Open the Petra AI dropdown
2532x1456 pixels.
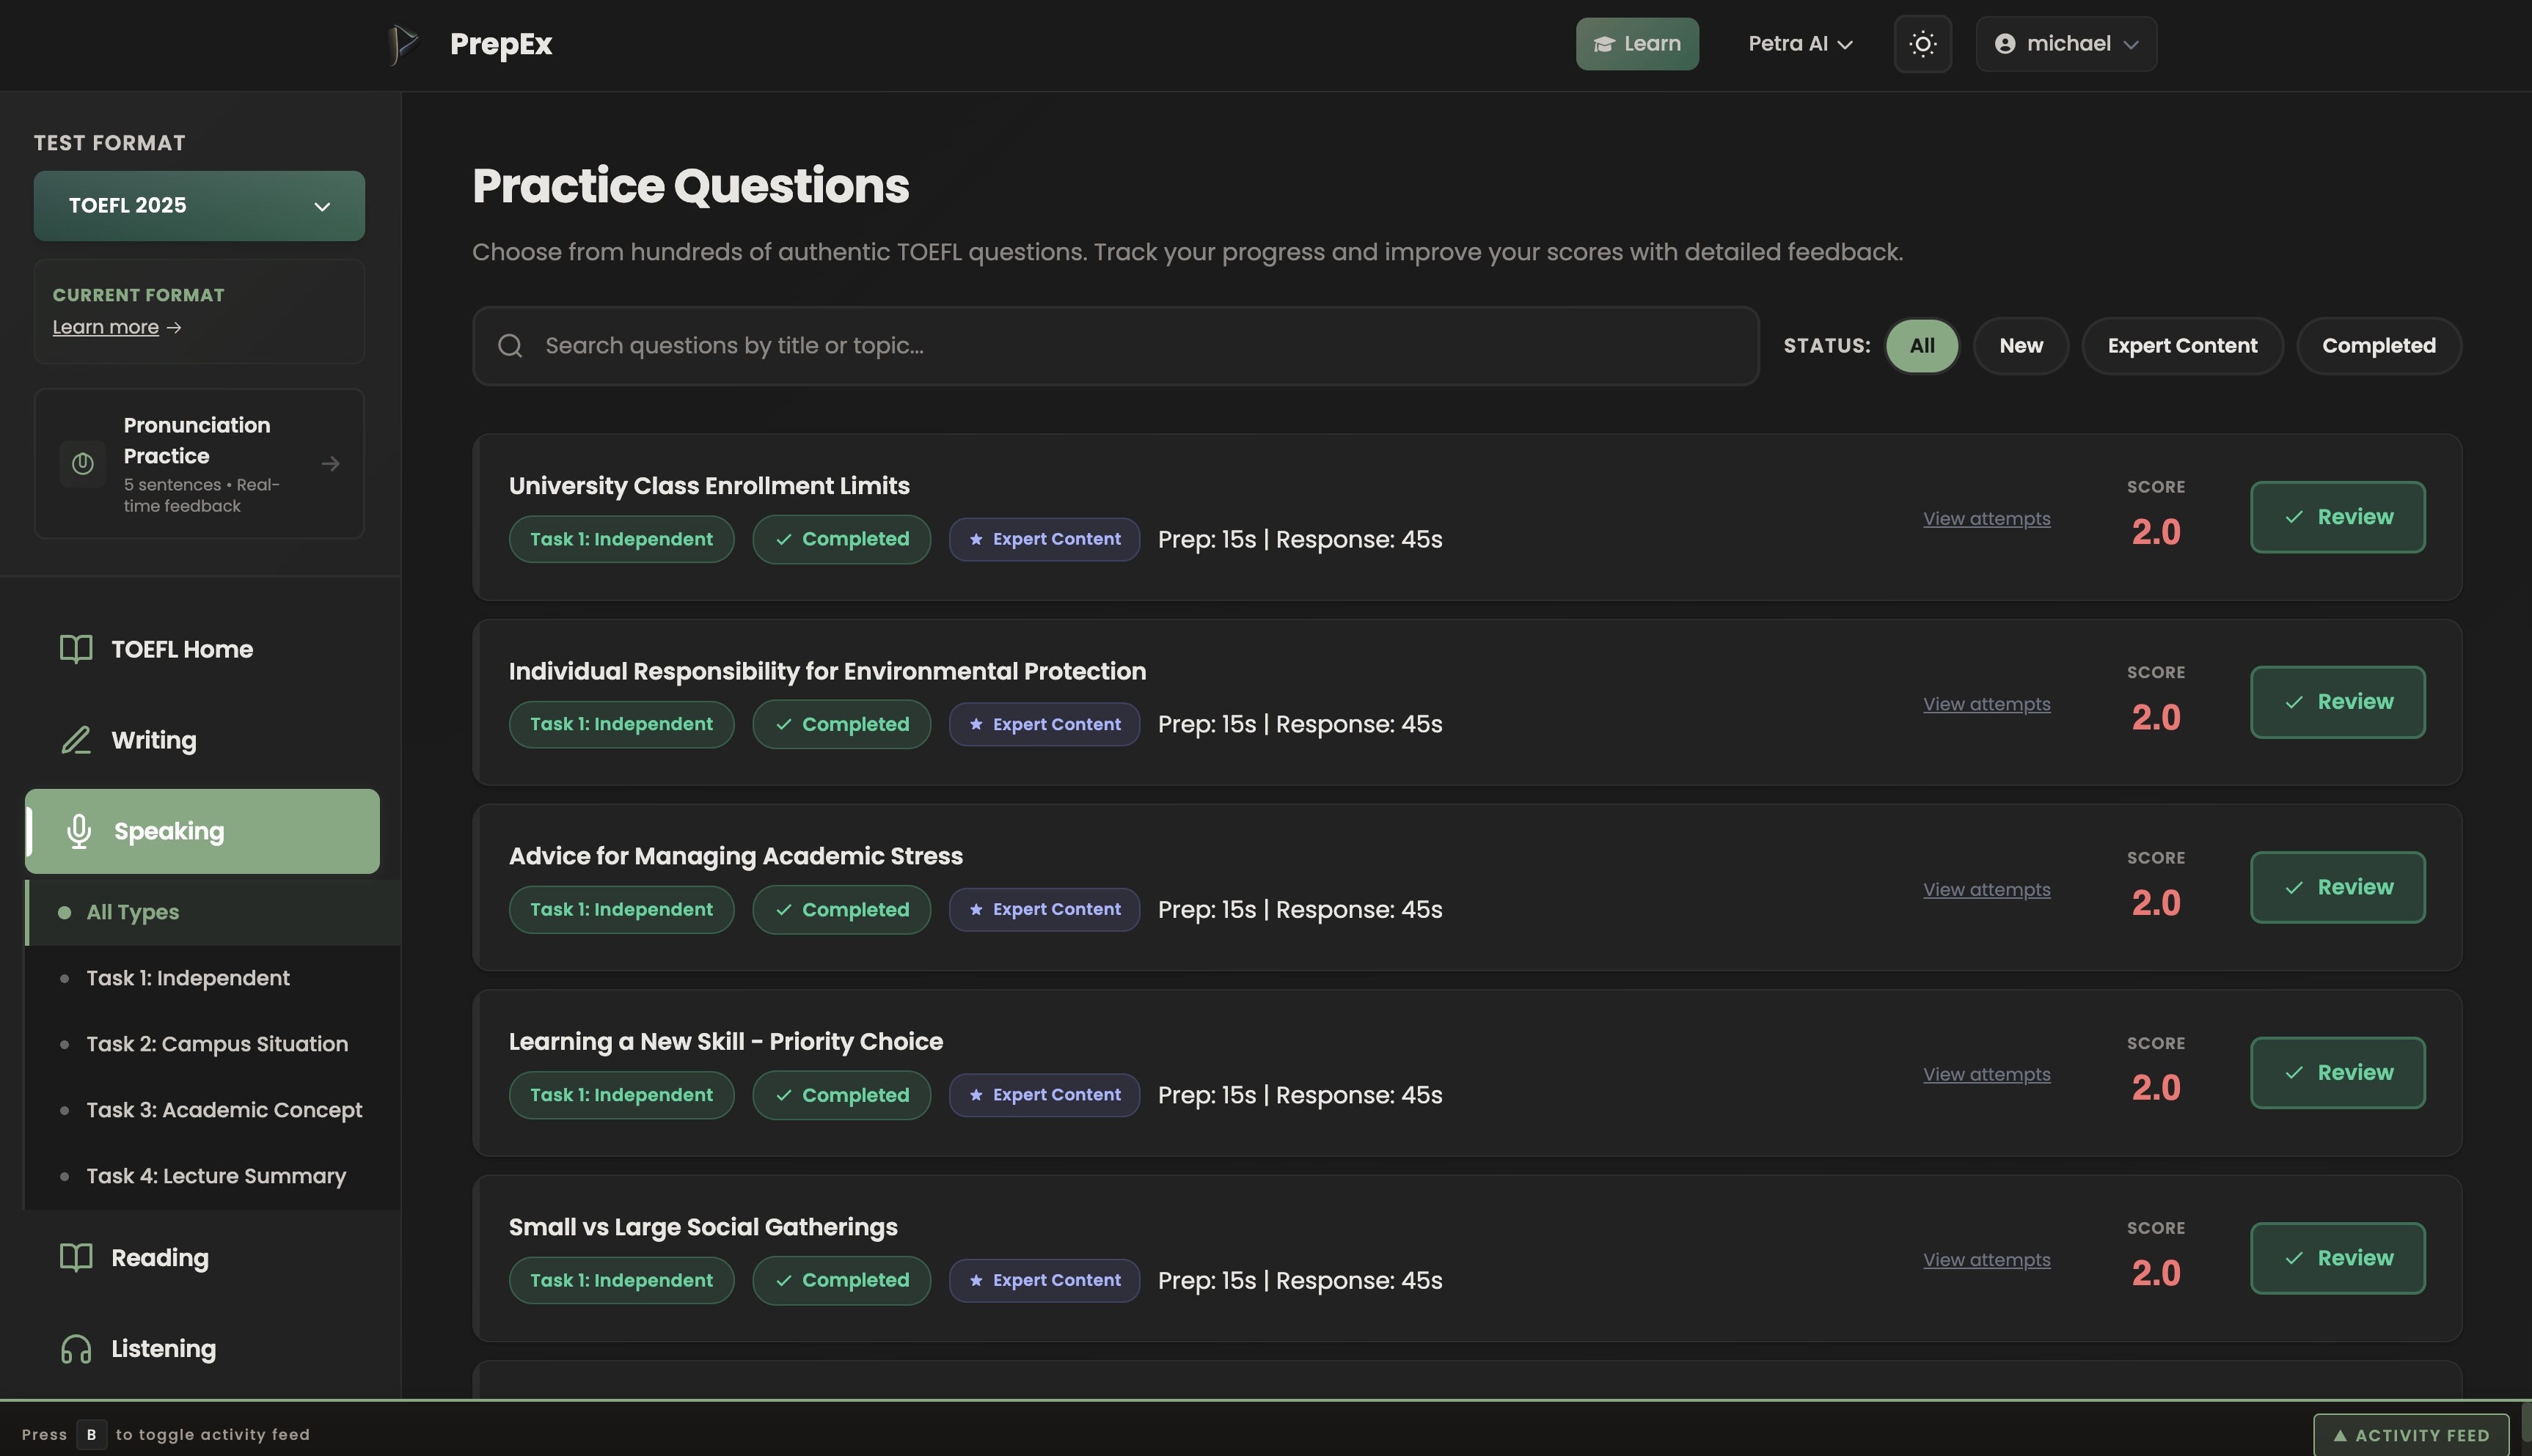pyautogui.click(x=1800, y=43)
